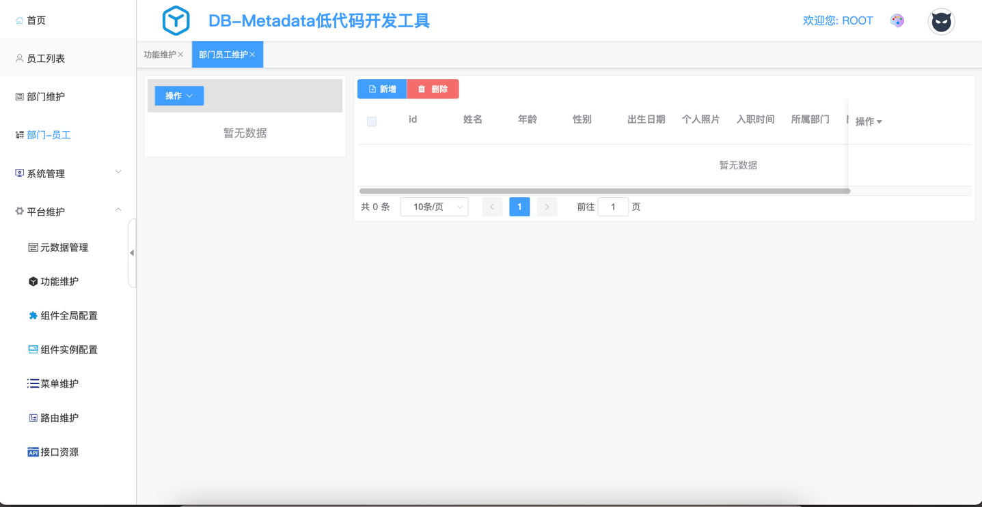The height and width of the screenshot is (507, 982).
Task: Select 员工列表 in the sidebar menu
Action: coord(46,59)
